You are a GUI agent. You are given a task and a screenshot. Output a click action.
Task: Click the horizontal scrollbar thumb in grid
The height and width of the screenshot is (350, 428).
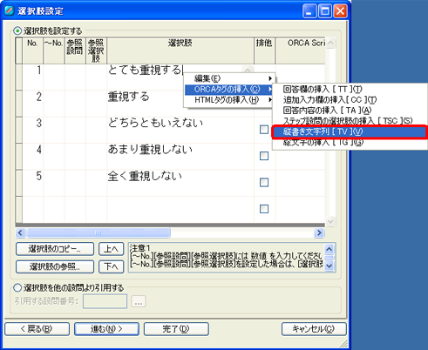(x=98, y=232)
